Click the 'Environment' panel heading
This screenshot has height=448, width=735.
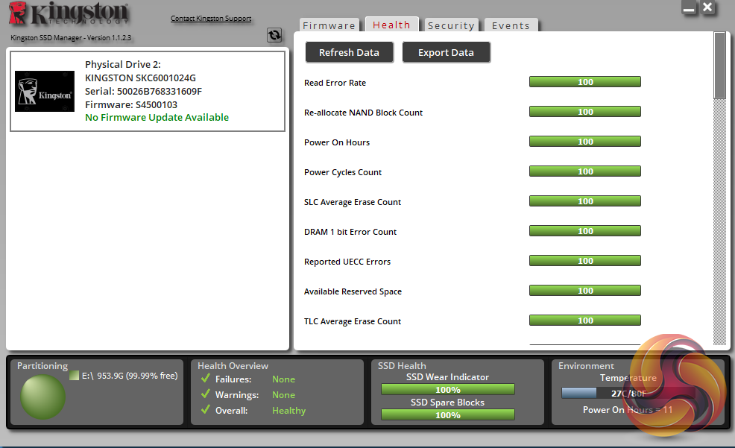pos(586,365)
